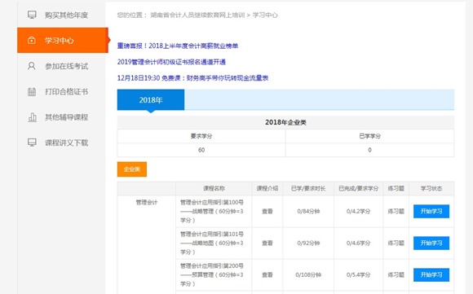Open 练习题 for 第101号 战略地图 course
The image size is (473, 294).
coord(396,243)
